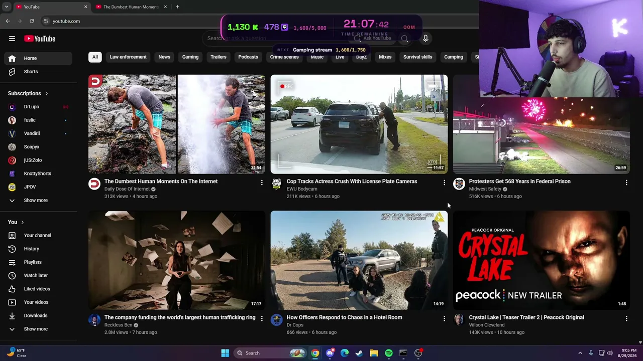The image size is (643, 361).
Task: Open Discord from the taskbar
Action: (330, 353)
